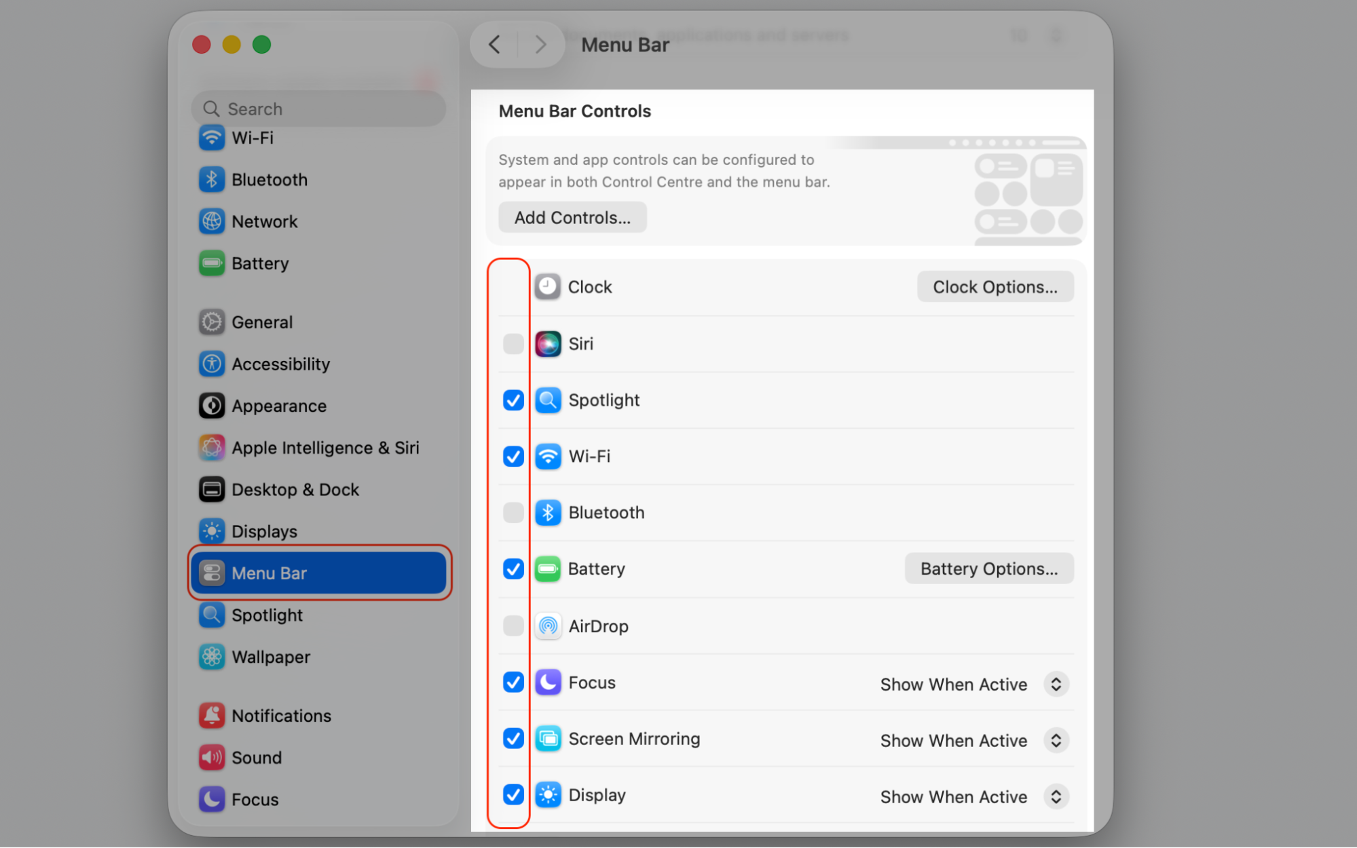Click the Menu Bar sidebar icon

click(212, 573)
